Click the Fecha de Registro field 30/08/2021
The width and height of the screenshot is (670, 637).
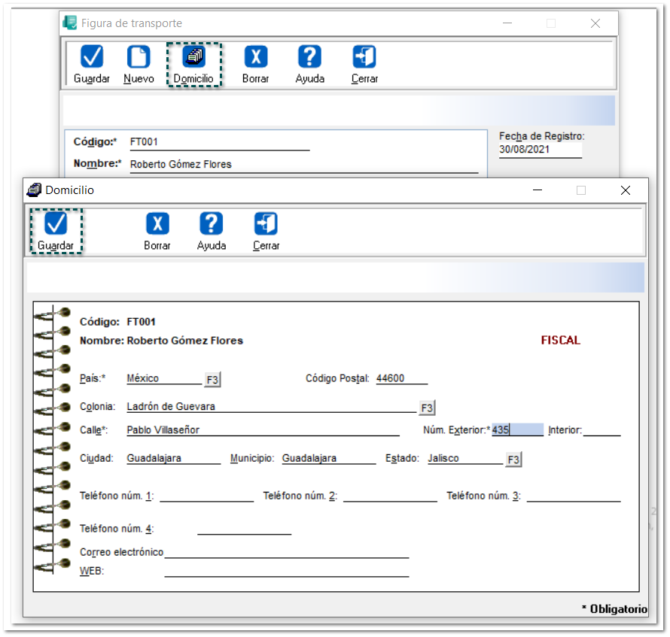pyautogui.click(x=541, y=150)
